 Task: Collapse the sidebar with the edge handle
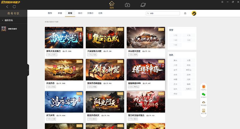point(28,70)
